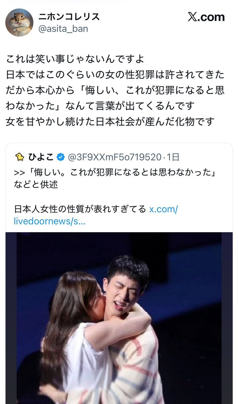
Task: Select the text 日本人女性の性質が表れすぎてる
Action: pos(80,209)
